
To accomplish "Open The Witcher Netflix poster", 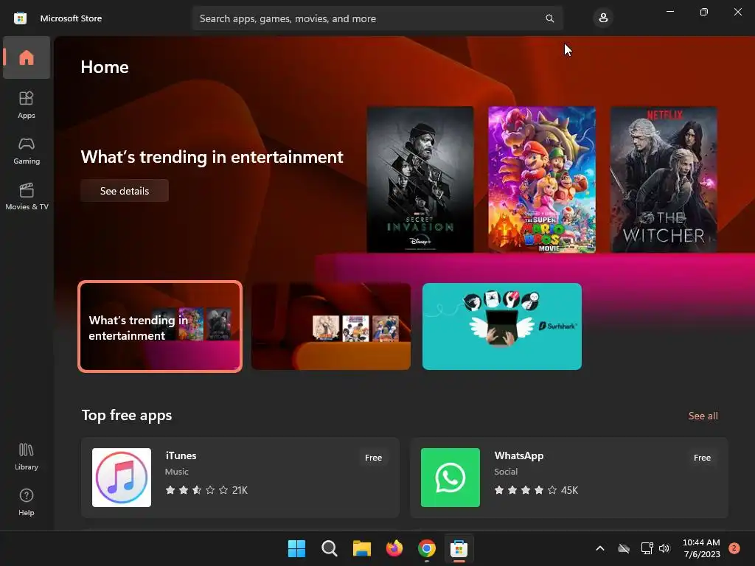I will point(664,180).
